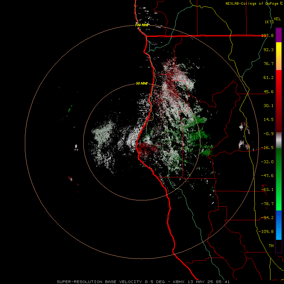
Task: Click the 100 NMI range ring label
Action: (142, 25)
